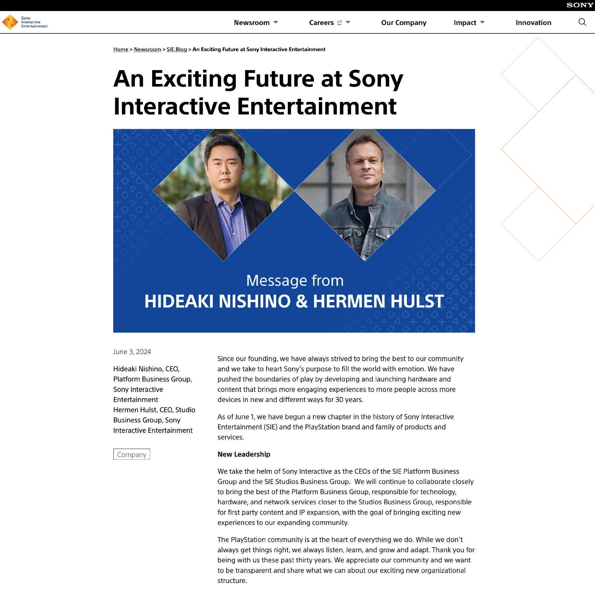Expand the Careers dropdown
The height and width of the screenshot is (590, 595).
pyautogui.click(x=348, y=22)
